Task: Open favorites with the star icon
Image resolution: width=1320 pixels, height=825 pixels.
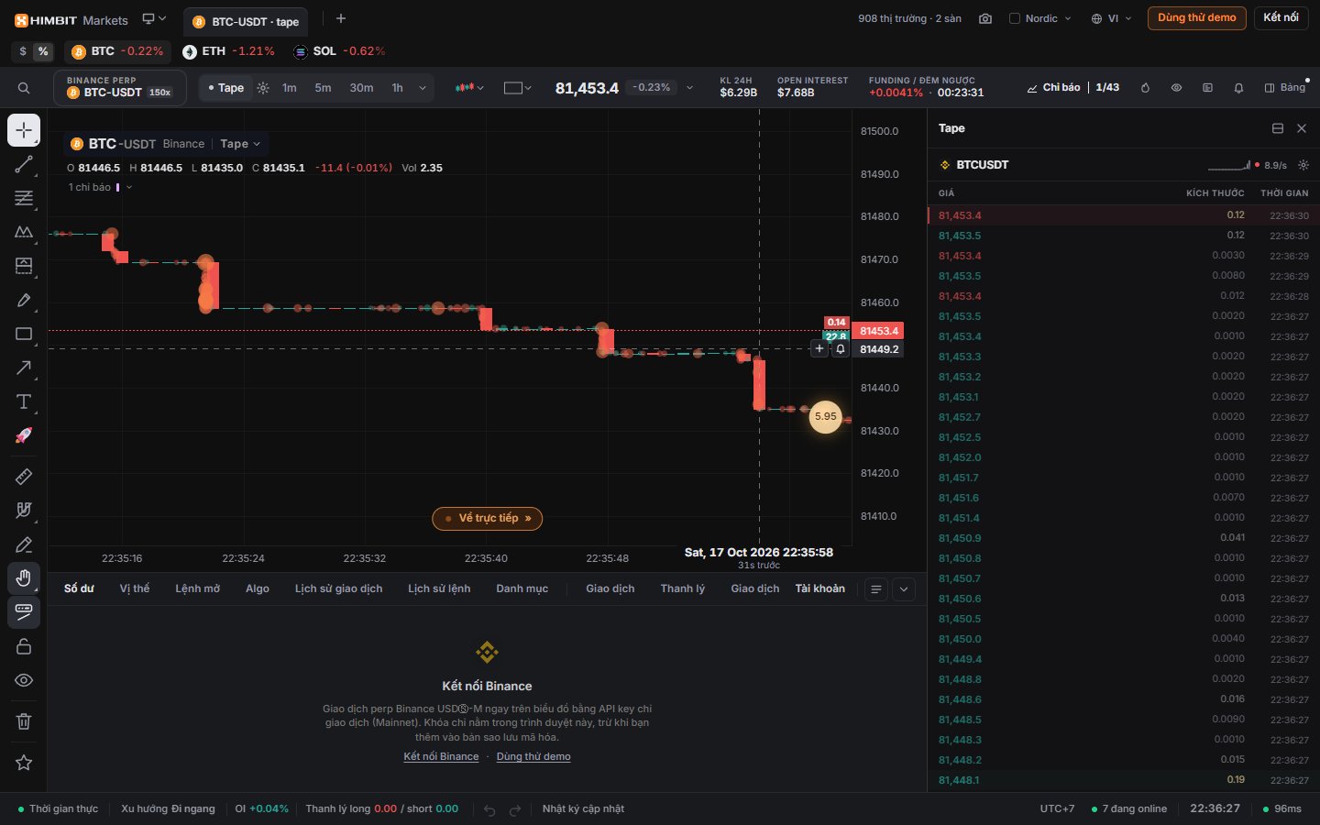Action: [24, 763]
